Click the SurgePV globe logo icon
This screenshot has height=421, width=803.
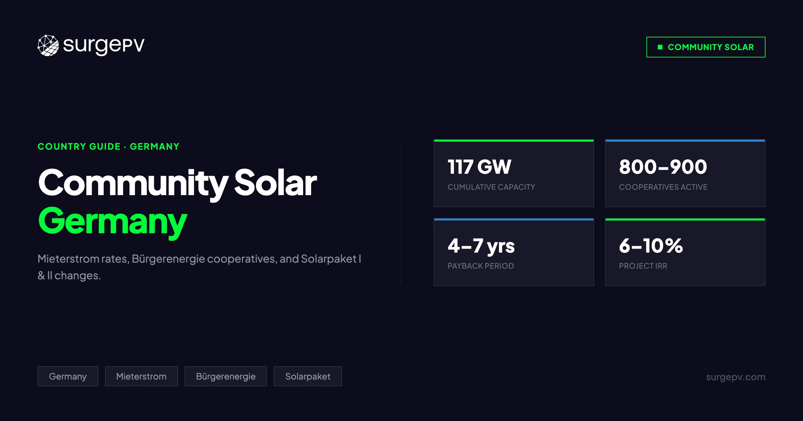pyautogui.click(x=48, y=45)
